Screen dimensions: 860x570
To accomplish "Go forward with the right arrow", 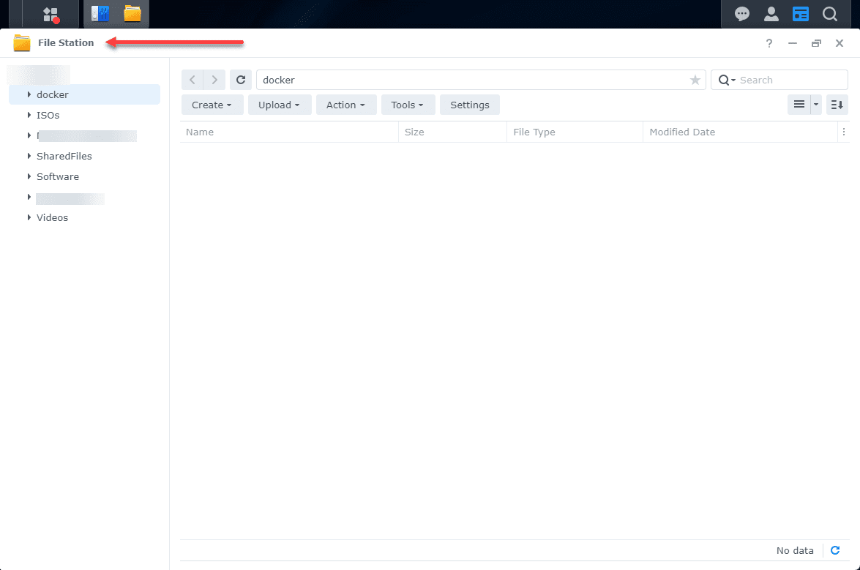I will point(214,80).
